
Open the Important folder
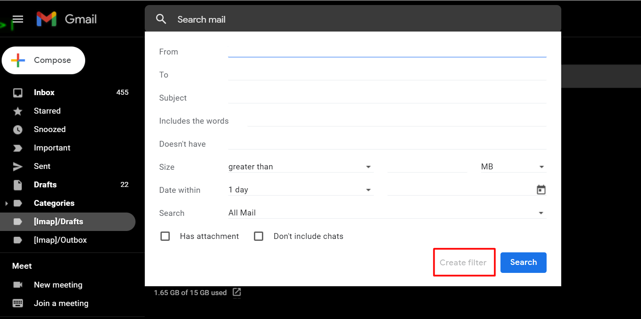(x=52, y=148)
